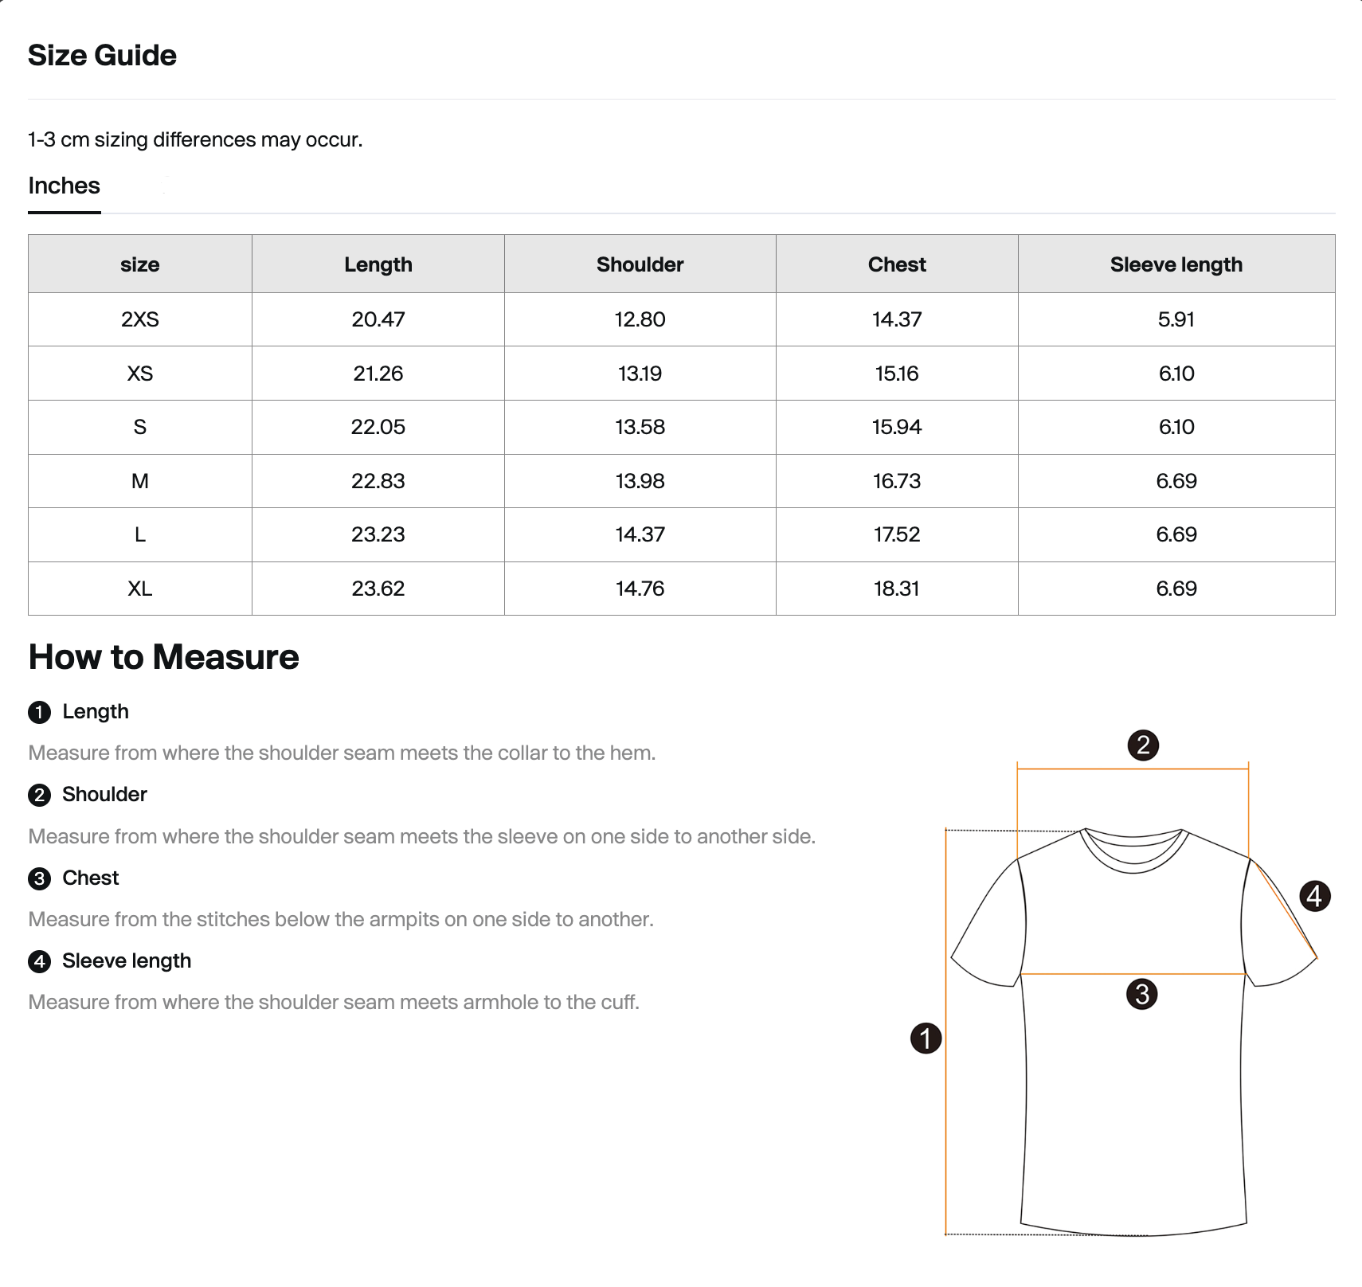Click marker 1 beside the t-shirt length line
Image resolution: width=1362 pixels, height=1287 pixels.
(926, 1039)
